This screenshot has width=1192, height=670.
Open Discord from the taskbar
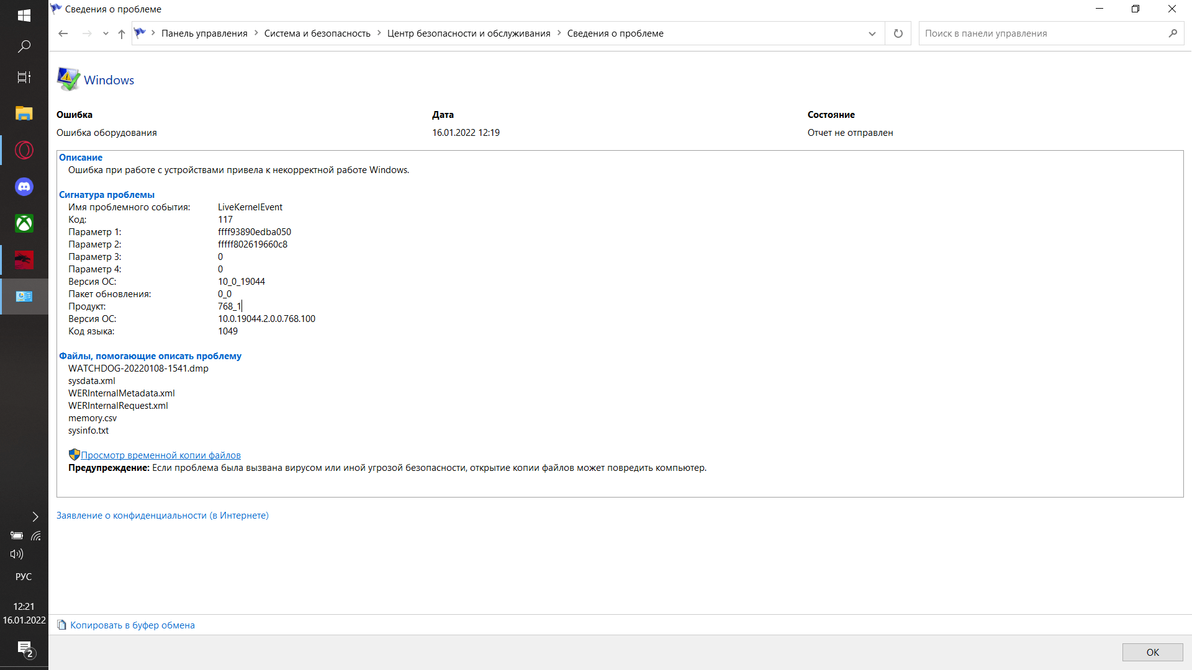coord(24,187)
